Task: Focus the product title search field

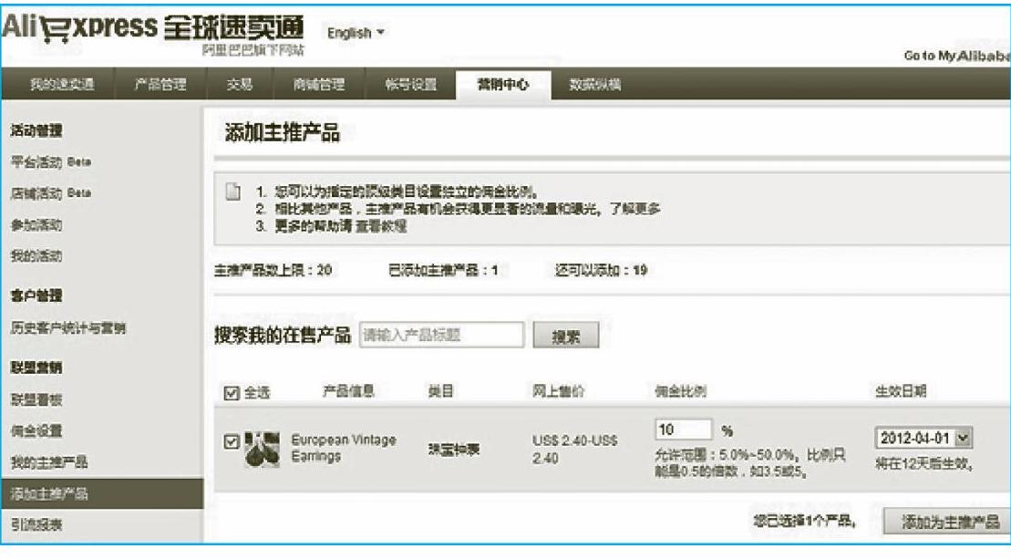Action: [x=441, y=335]
